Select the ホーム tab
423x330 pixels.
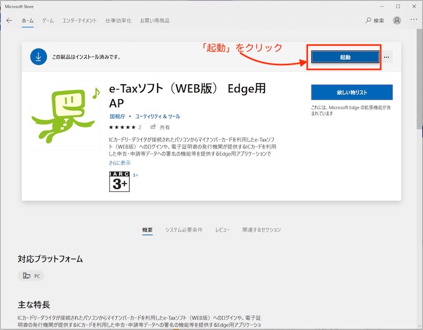coord(27,21)
